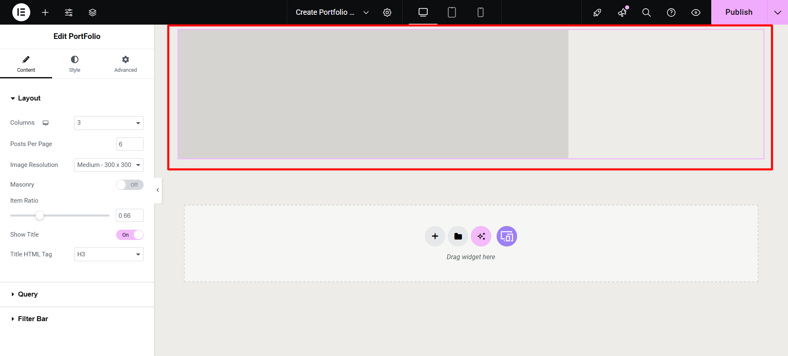Click the rocket launch icon
The width and height of the screenshot is (788, 356).
[x=597, y=12]
